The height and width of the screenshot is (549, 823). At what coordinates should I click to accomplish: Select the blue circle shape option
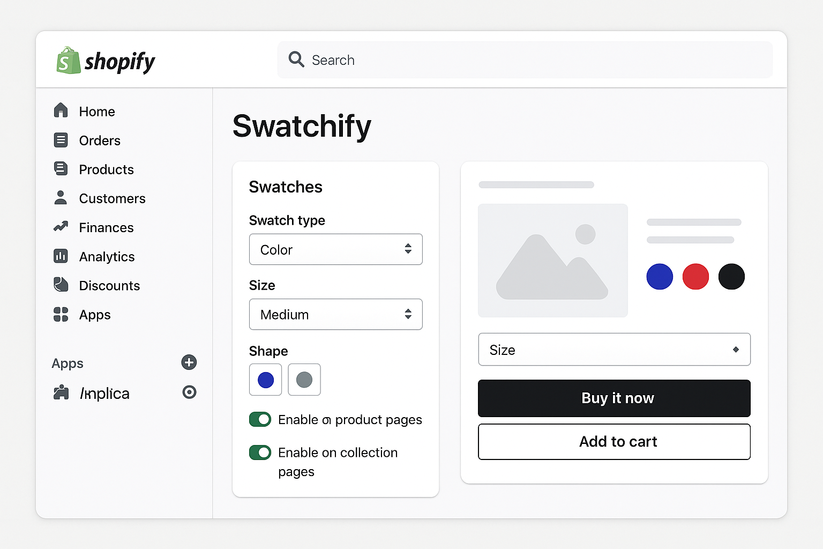[266, 380]
